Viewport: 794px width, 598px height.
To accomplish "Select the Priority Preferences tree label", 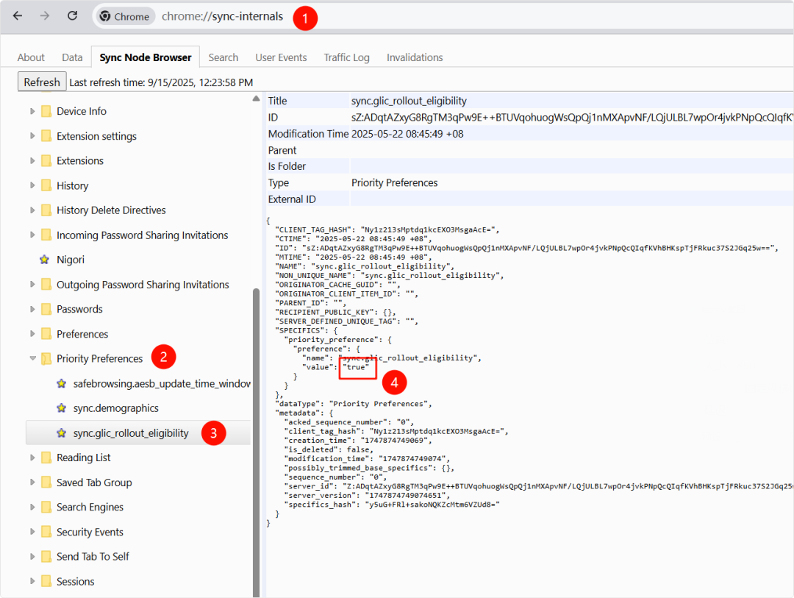I will (100, 358).
